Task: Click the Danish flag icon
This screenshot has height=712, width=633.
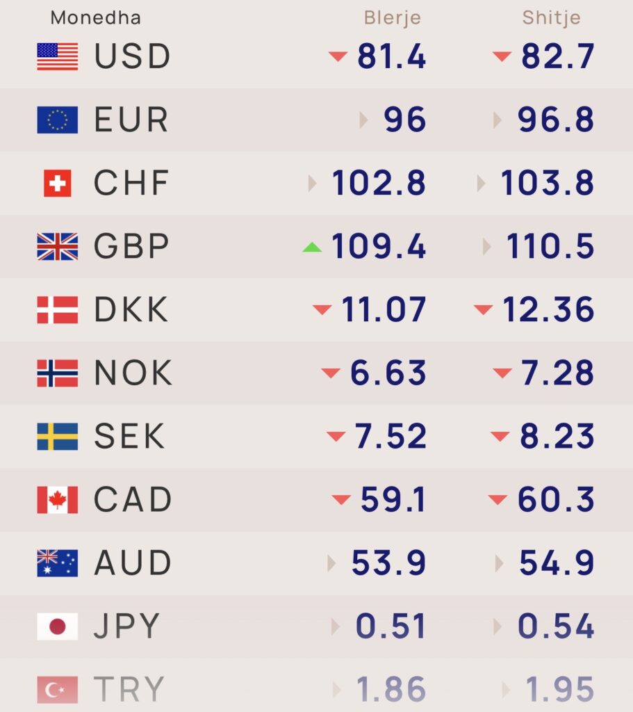Action: pyautogui.click(x=58, y=310)
